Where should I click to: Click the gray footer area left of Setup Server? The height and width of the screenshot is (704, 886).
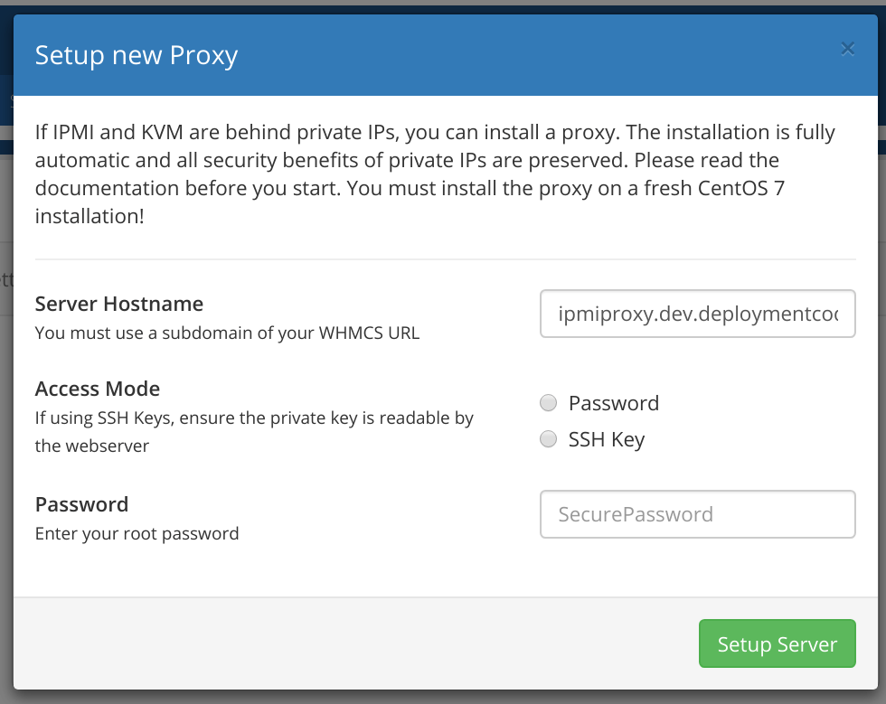tap(356, 643)
